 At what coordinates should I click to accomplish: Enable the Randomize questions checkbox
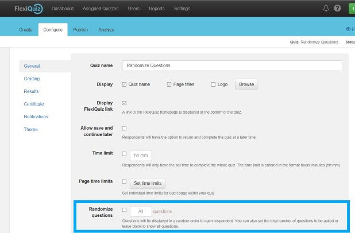(124, 209)
